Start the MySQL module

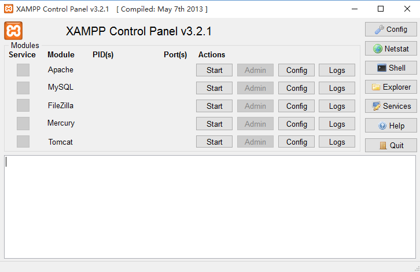click(x=214, y=88)
